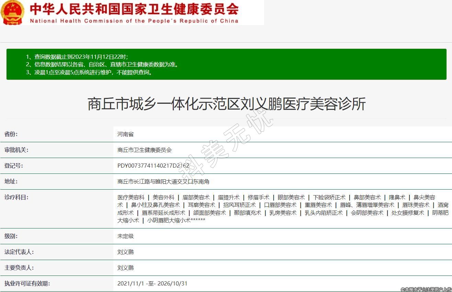Click the approval authority 商丘市卫生健康委员会
452x292 pixels.
pyautogui.click(x=144, y=150)
